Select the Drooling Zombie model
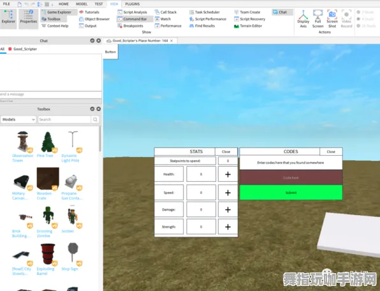The width and height of the screenshot is (380, 291). [47, 222]
